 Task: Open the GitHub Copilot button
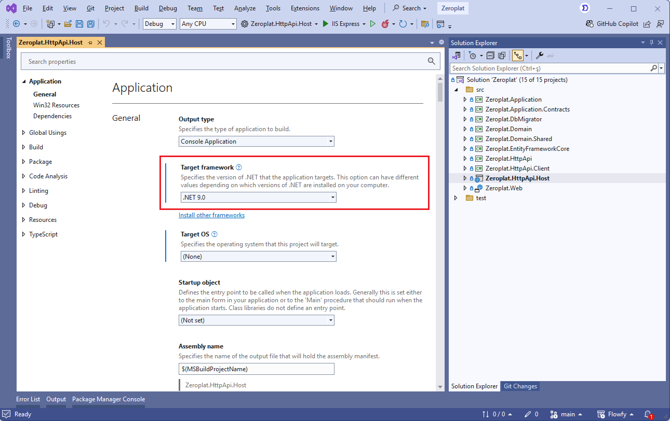(x=612, y=24)
